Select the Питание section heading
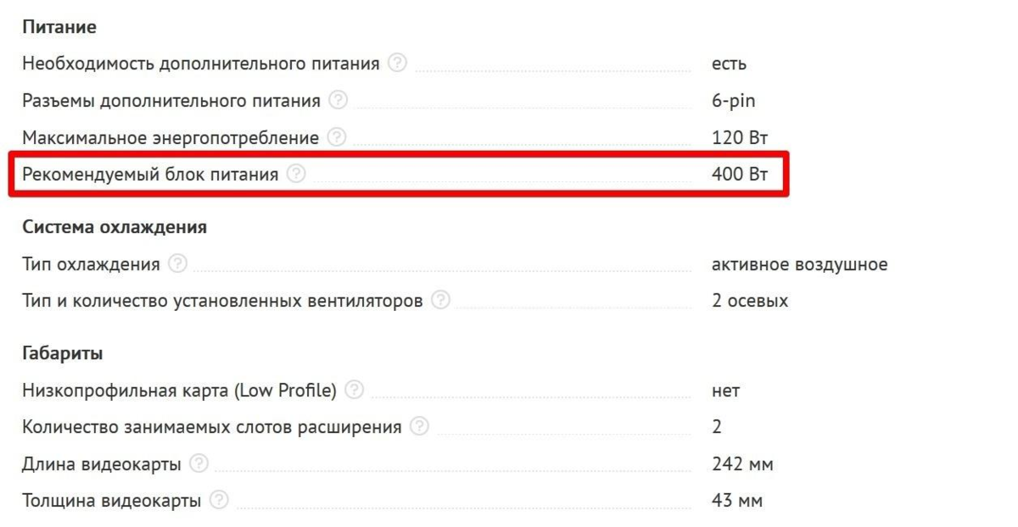The height and width of the screenshot is (527, 1018). pyautogui.click(x=59, y=27)
